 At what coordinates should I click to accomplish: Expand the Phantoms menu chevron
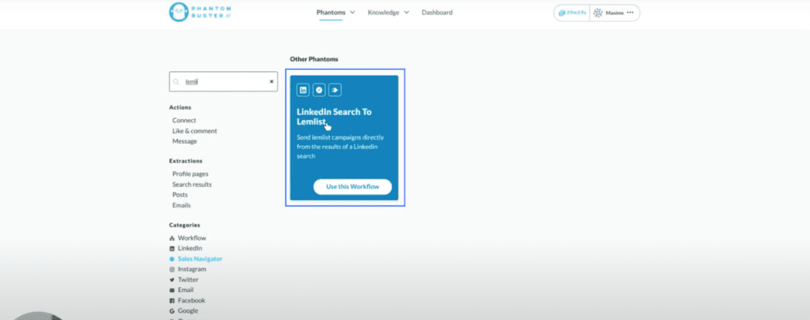click(x=352, y=12)
